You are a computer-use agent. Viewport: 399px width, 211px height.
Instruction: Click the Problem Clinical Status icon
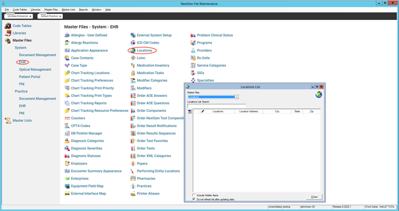pyautogui.click(x=193, y=35)
